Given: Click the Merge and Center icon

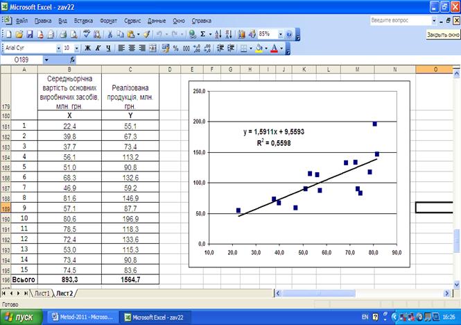Looking at the screenshot, I should pyautogui.click(x=153, y=49).
